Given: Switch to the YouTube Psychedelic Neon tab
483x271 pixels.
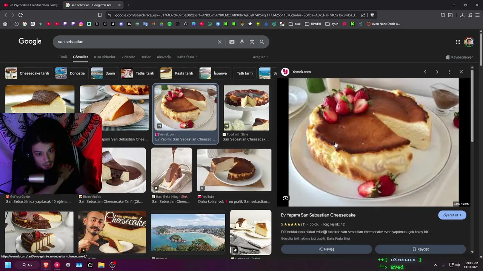Looking at the screenshot, I should coord(31,5).
